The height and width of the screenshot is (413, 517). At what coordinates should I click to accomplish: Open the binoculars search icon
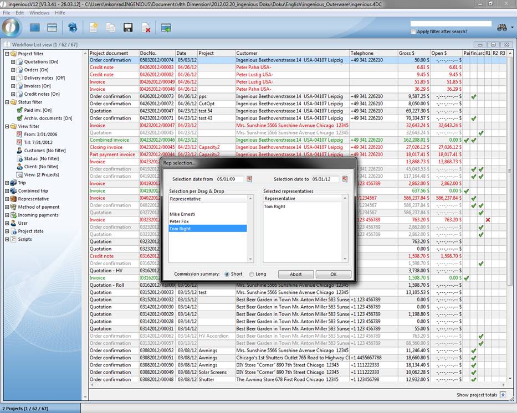tap(503, 27)
